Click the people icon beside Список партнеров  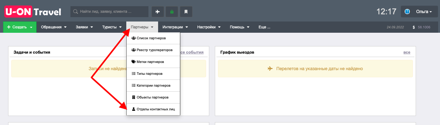click(133, 38)
